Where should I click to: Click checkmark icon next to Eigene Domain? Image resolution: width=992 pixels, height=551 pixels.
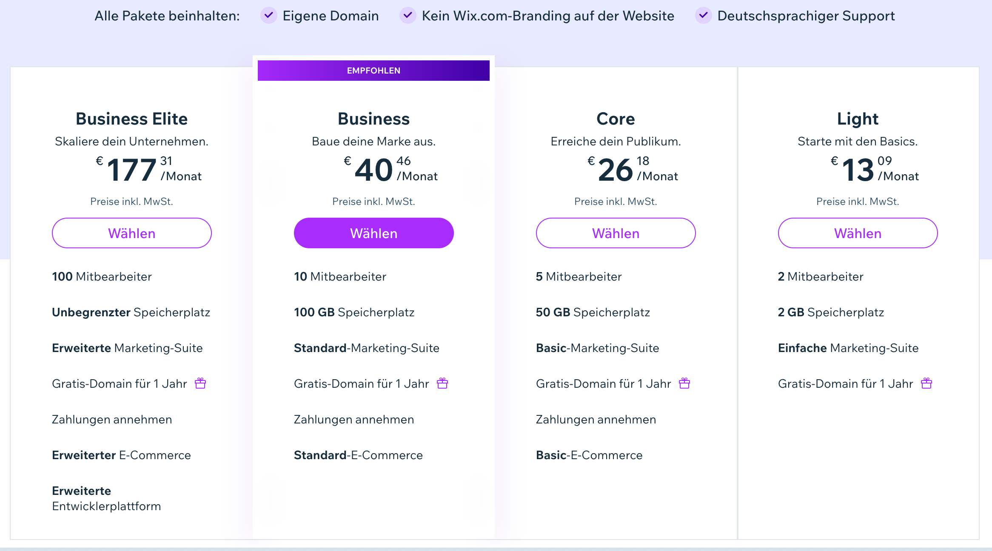click(x=269, y=16)
